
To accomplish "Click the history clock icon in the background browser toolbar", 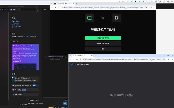I will pyautogui.click(x=160, y=2).
